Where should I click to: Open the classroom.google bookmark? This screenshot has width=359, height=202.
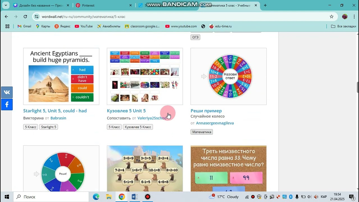142,26
